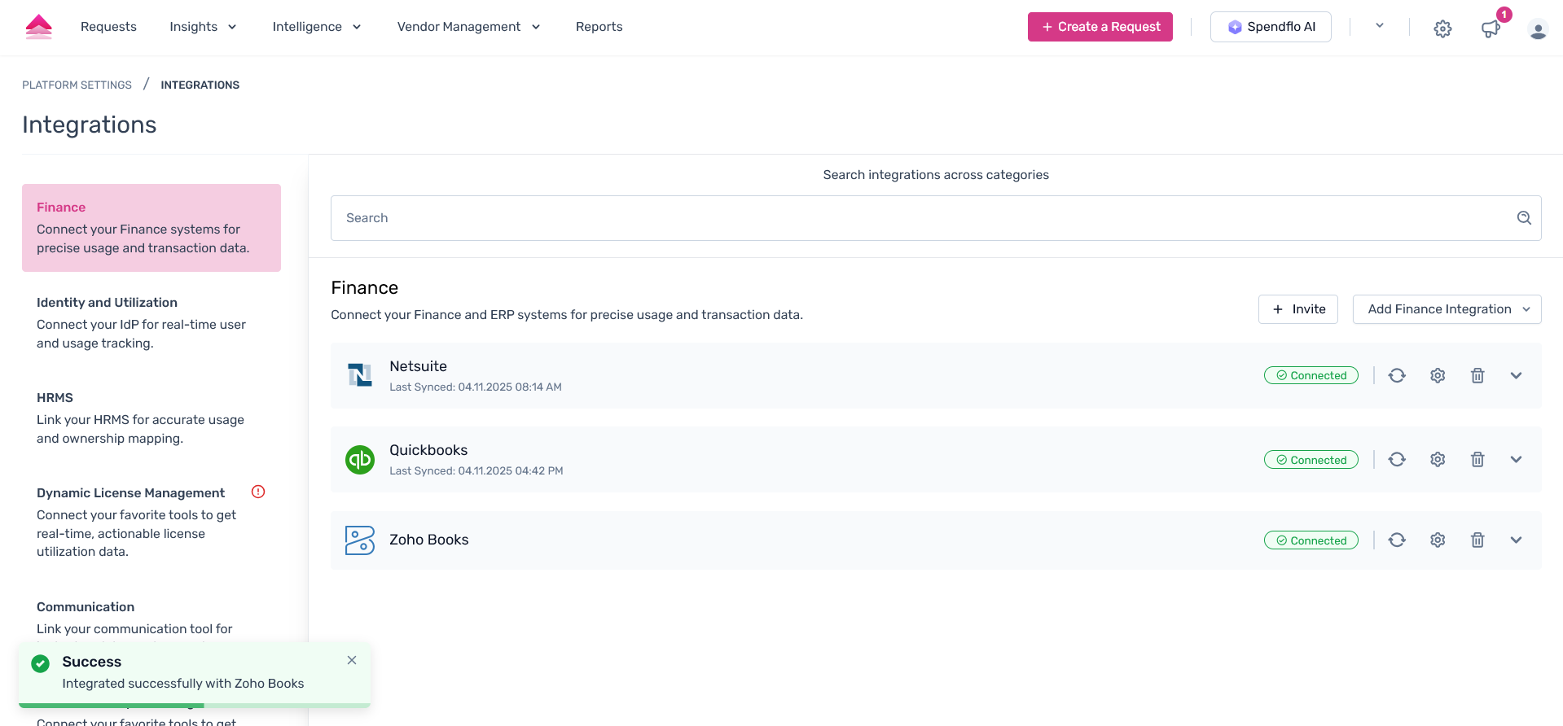This screenshot has height=726, width=1563.
Task: Select the Finance category
Action: (x=151, y=228)
